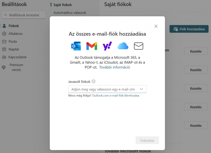Click the Gmail icon in the dialog
The height and width of the screenshot is (153, 211).
pyautogui.click(x=92, y=46)
